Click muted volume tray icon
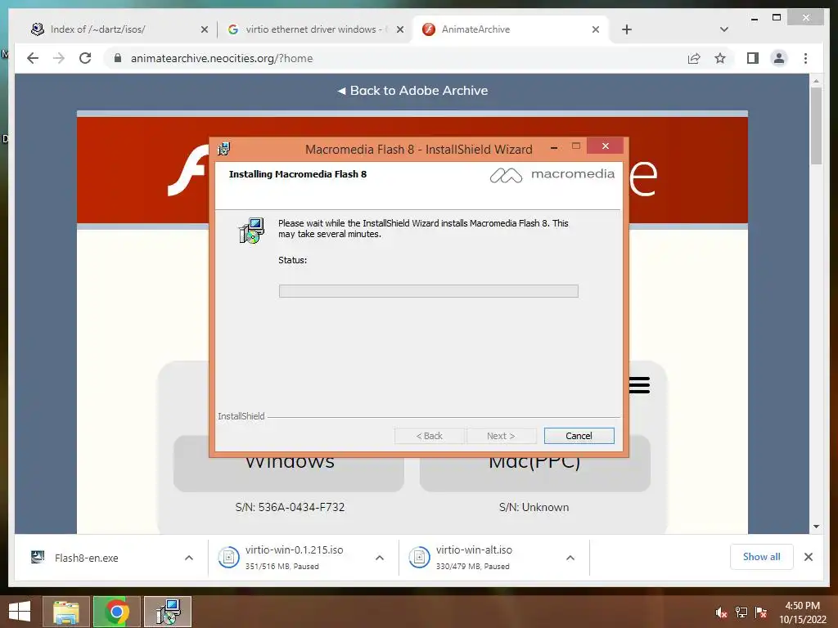Screen dimensions: 838x628 [722, 612]
